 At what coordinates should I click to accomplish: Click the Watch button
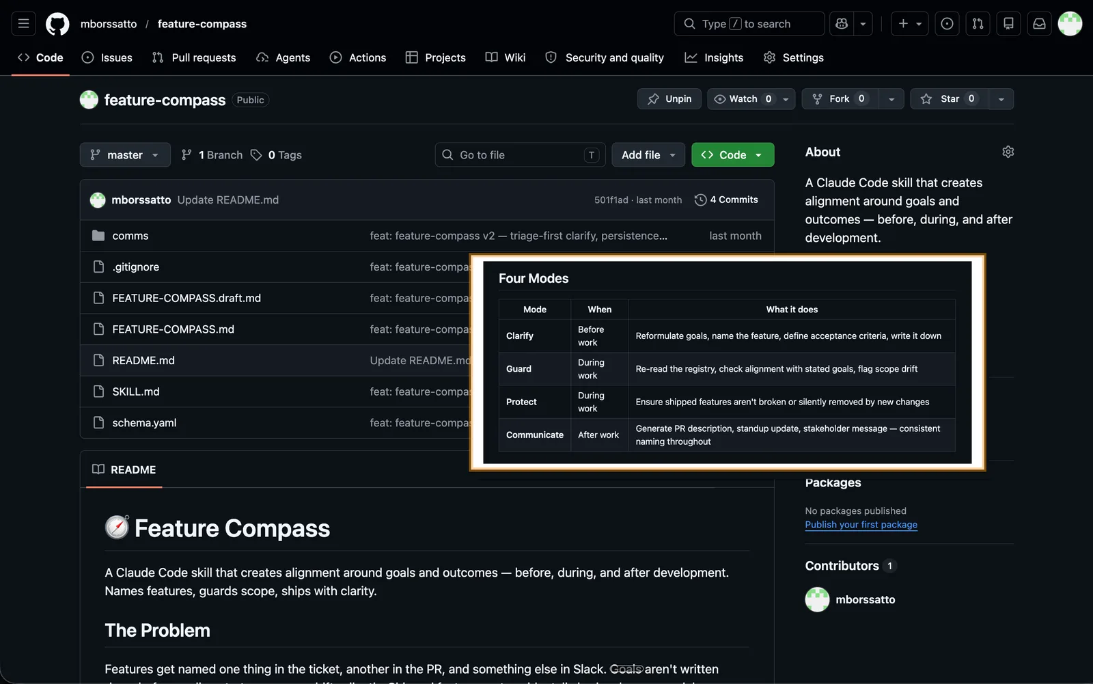click(x=743, y=99)
